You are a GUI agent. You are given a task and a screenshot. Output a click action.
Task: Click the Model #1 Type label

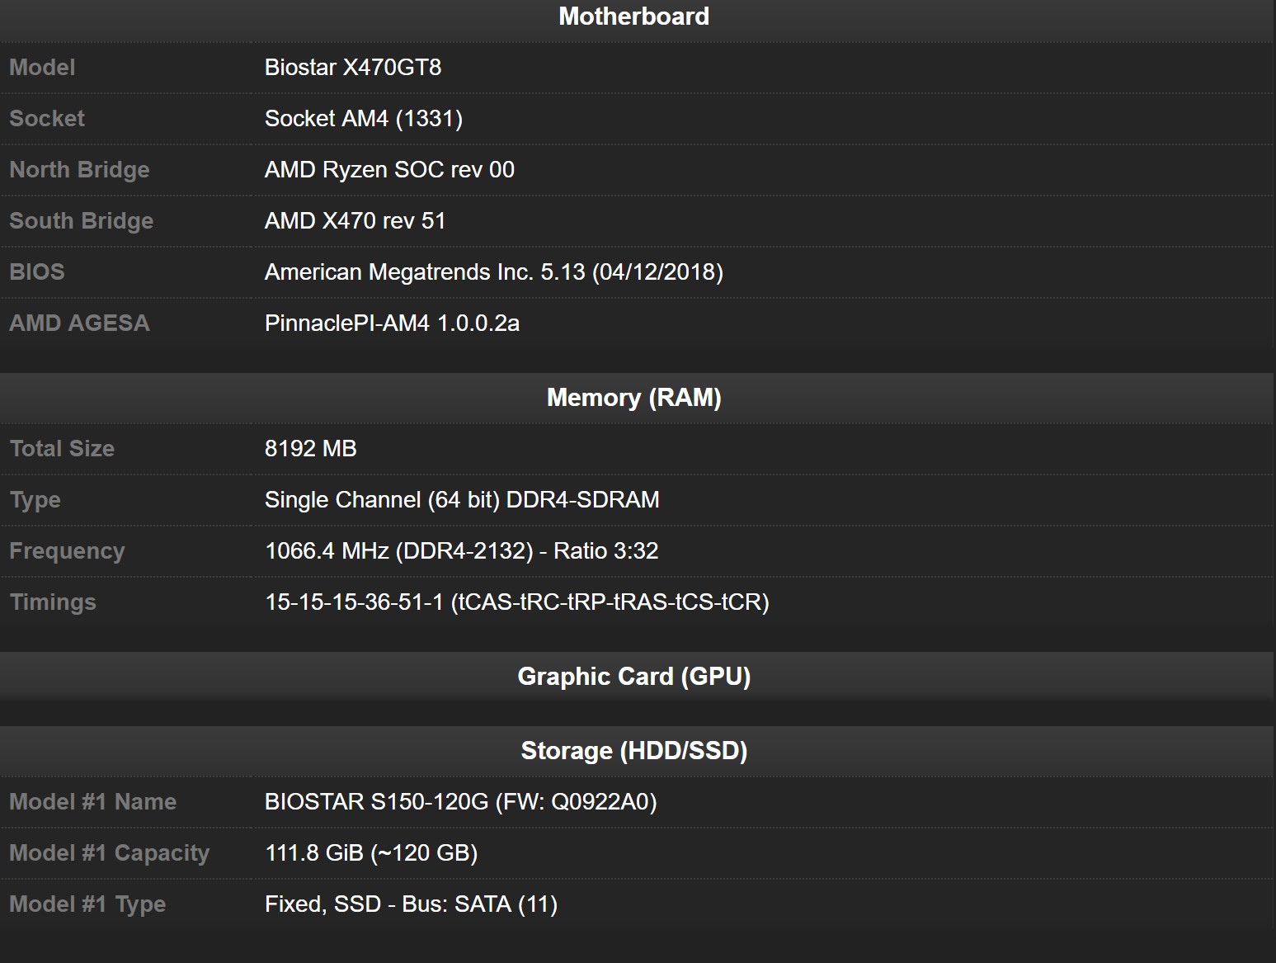click(x=87, y=904)
